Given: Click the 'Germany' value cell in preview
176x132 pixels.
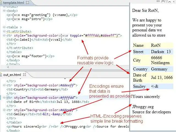Looking at the screenshot, I should coord(162,69).
